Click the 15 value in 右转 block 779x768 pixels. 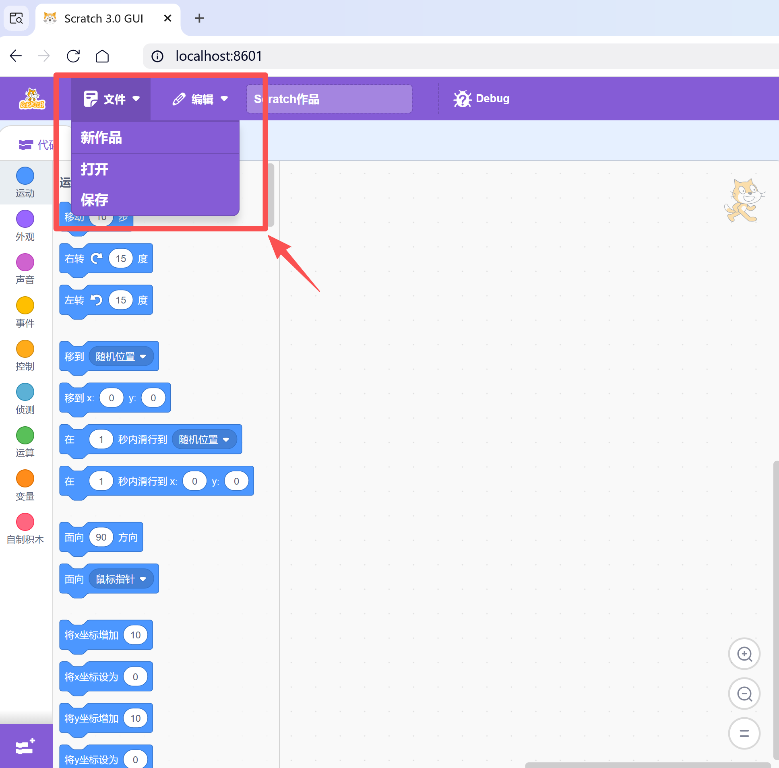click(120, 259)
